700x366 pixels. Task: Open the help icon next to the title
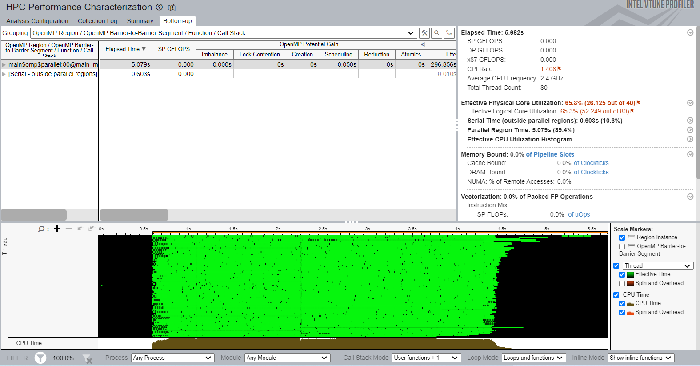[160, 7]
